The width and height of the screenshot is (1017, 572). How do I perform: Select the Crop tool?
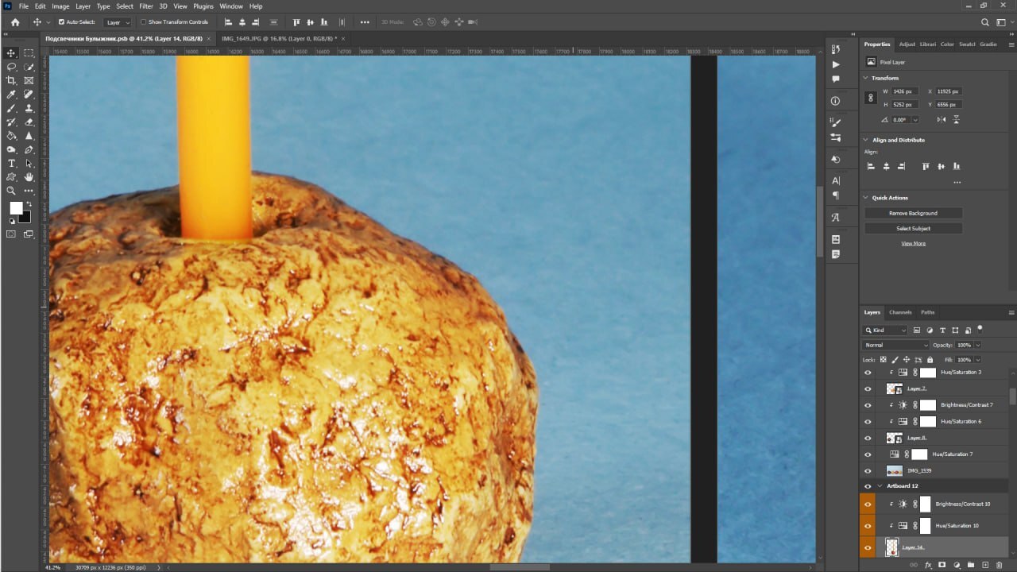pos(11,80)
